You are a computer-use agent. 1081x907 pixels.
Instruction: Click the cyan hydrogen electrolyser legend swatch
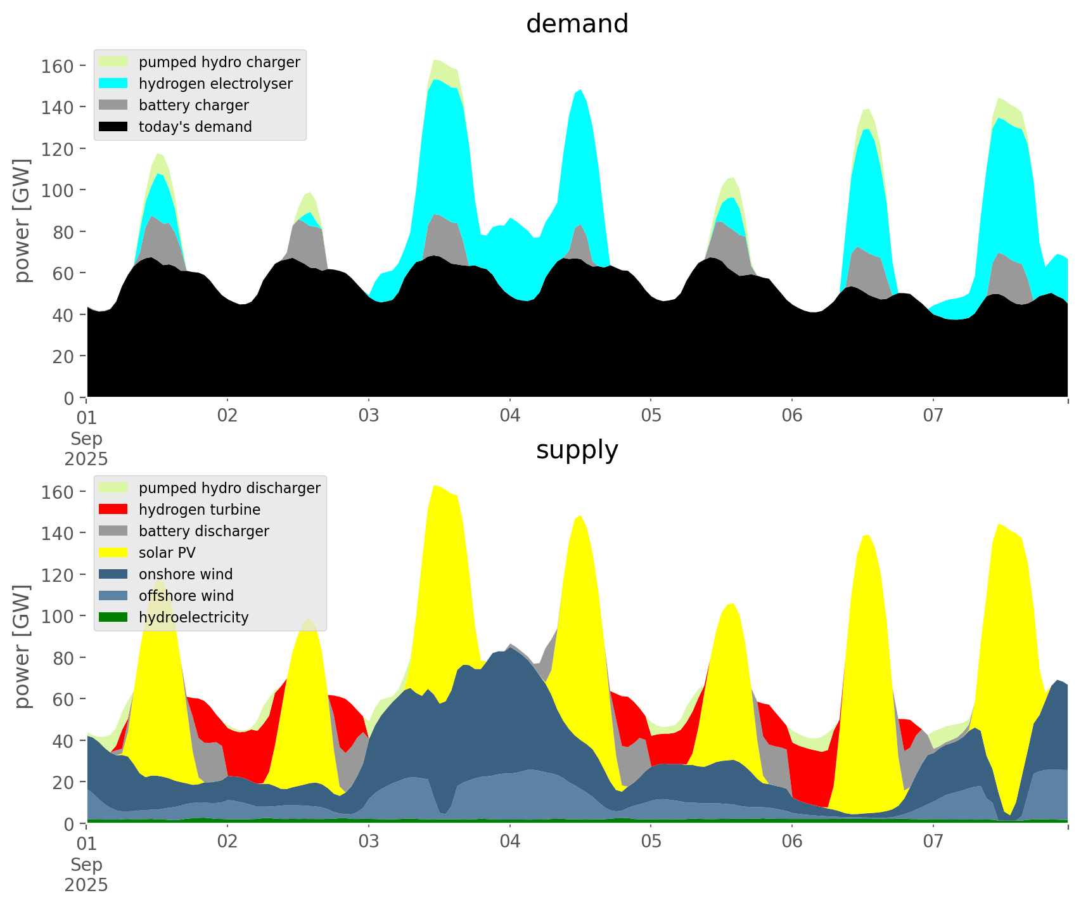[x=114, y=84]
